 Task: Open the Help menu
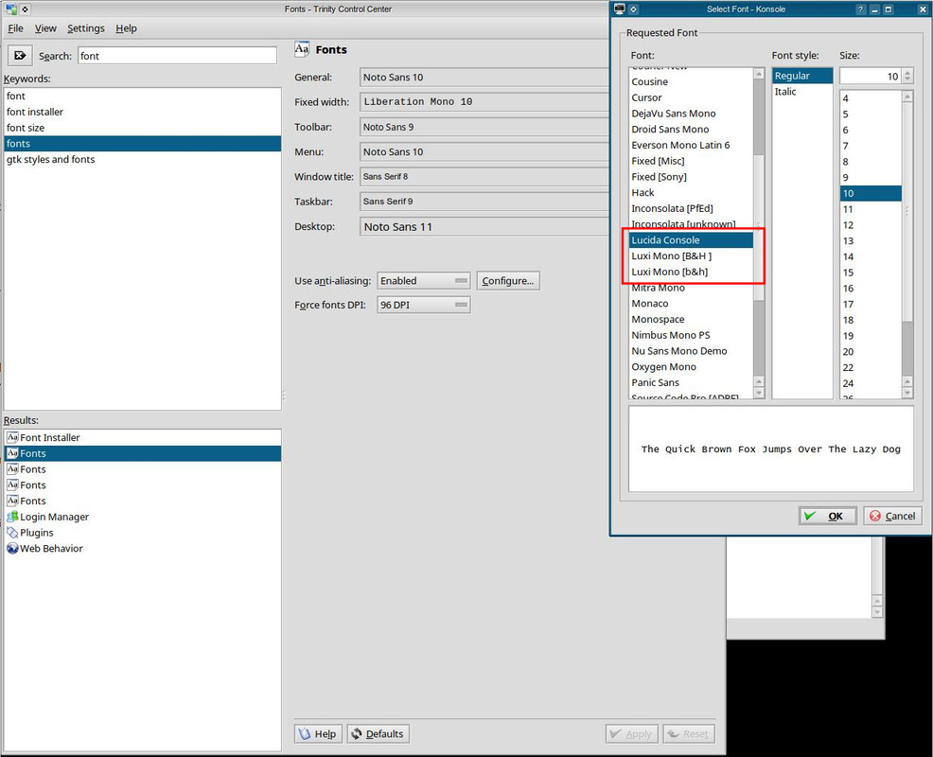(x=126, y=28)
